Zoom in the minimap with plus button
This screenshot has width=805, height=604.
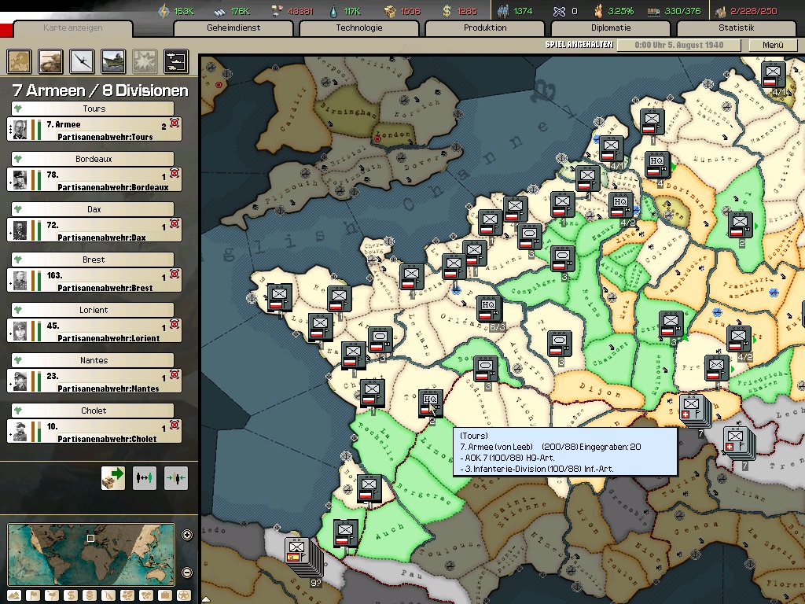point(187,536)
